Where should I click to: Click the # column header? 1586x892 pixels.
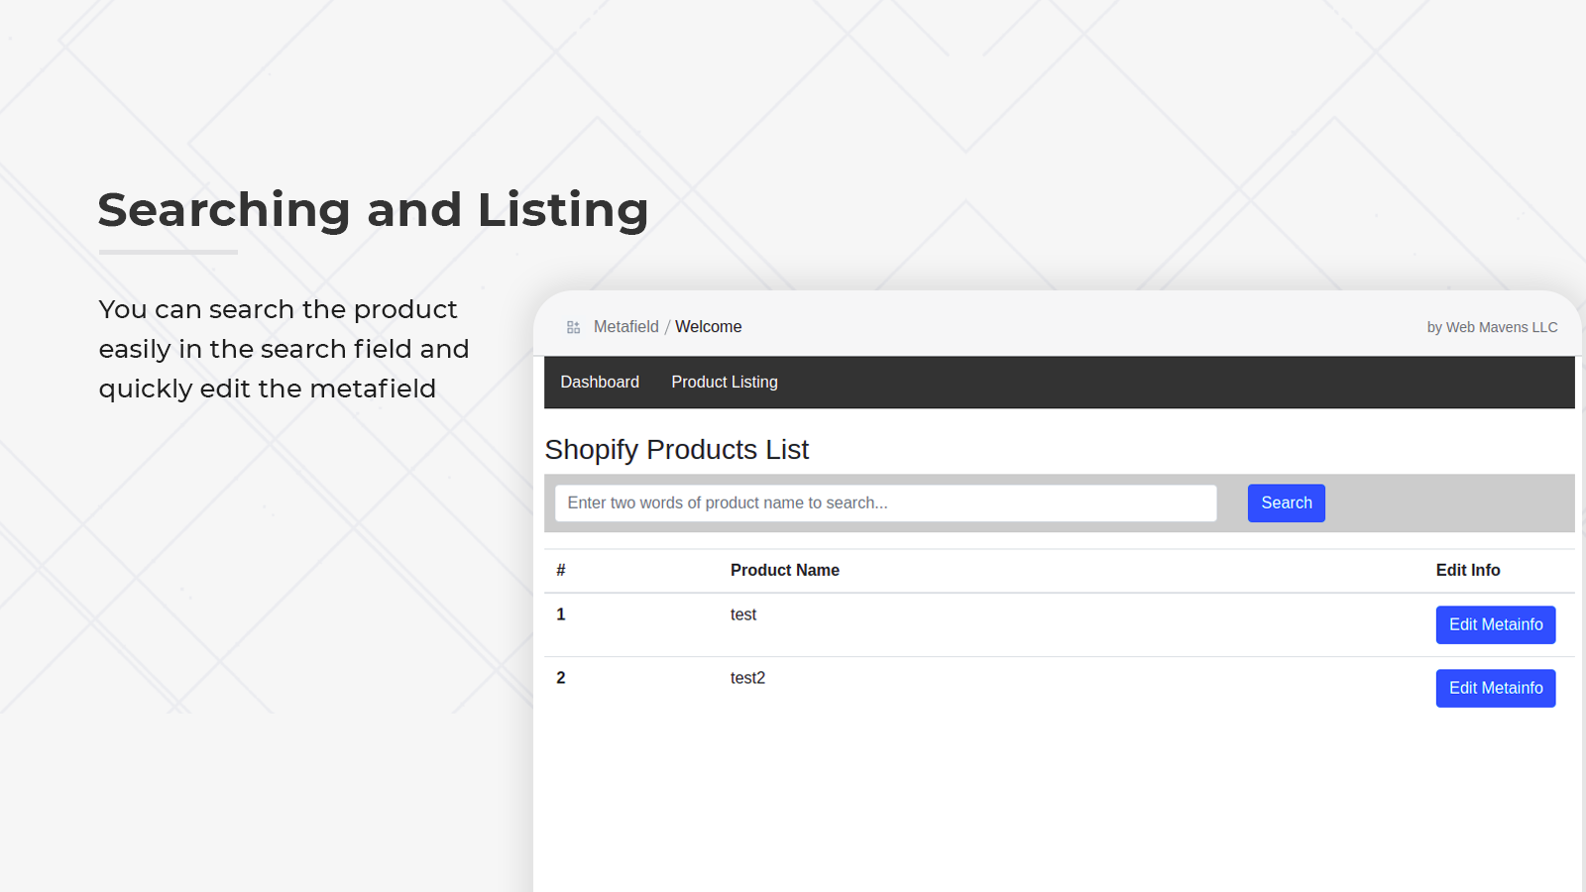click(561, 570)
